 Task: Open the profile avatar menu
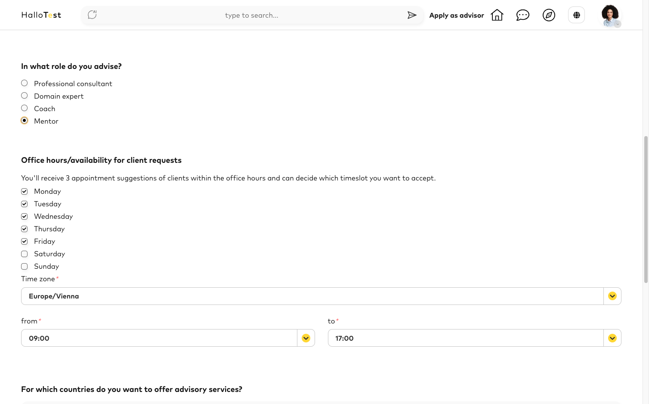(x=610, y=16)
